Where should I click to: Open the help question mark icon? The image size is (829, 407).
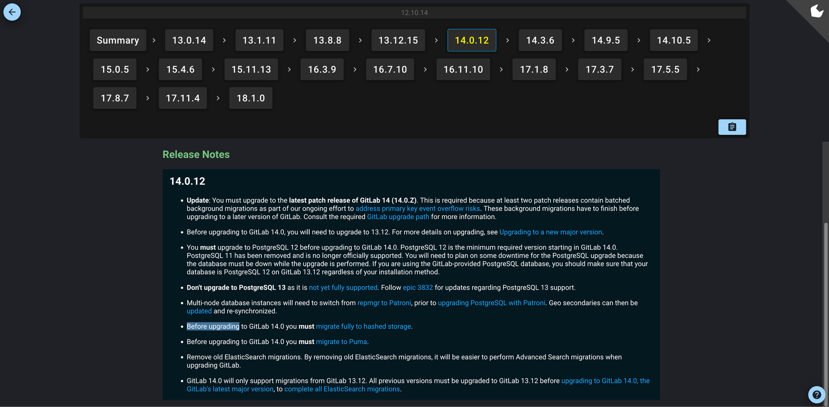point(816,395)
